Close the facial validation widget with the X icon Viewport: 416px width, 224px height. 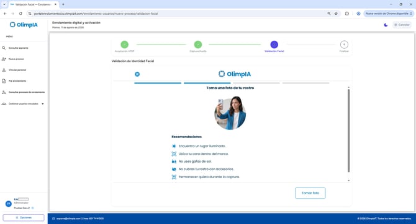pos(137,74)
